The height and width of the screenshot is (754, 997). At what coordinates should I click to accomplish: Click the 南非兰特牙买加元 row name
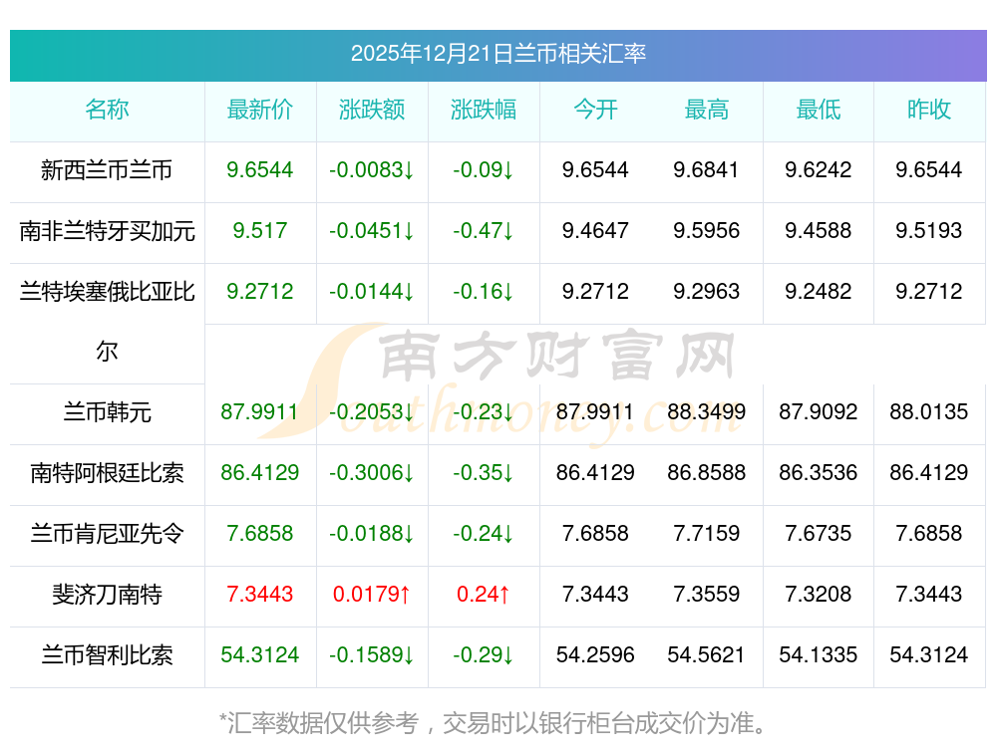pos(107,231)
